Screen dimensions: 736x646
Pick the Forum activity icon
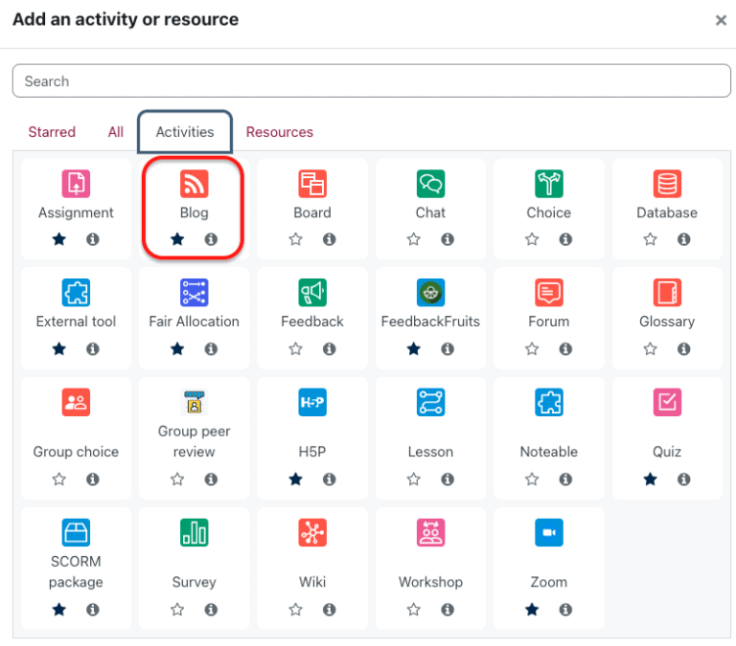(x=548, y=293)
